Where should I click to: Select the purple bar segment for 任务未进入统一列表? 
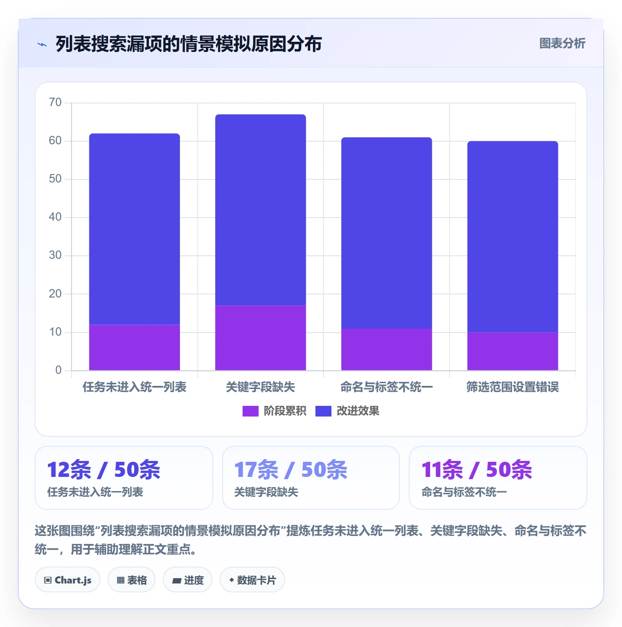coord(135,348)
